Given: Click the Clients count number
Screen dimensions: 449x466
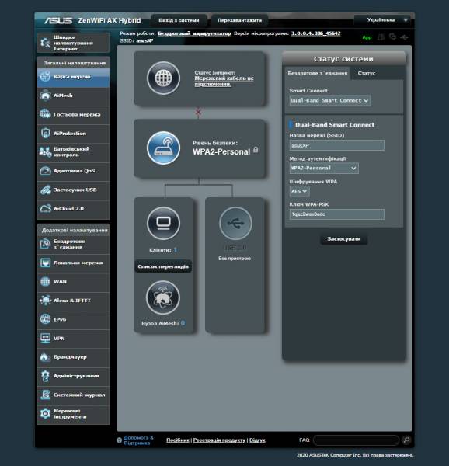Looking at the screenshot, I should coord(176,250).
